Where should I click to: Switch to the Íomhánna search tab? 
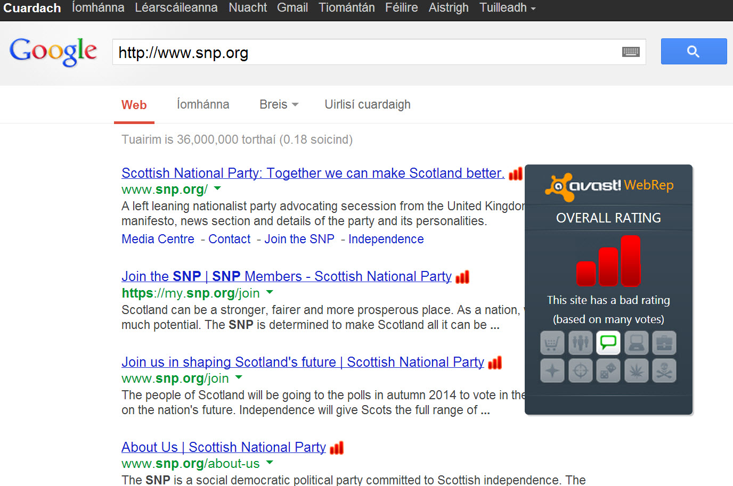[203, 105]
